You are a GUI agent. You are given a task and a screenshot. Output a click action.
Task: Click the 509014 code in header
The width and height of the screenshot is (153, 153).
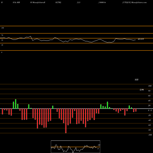102,2
